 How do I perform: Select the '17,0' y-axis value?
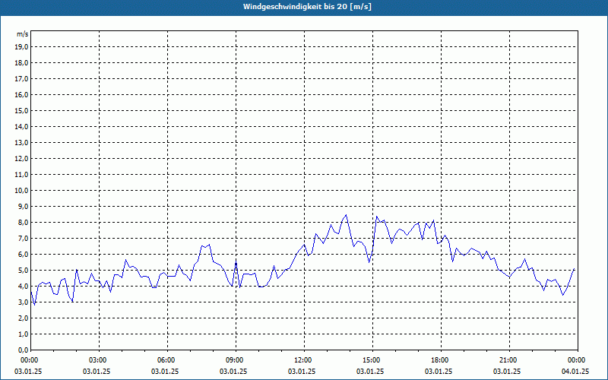point(22,79)
